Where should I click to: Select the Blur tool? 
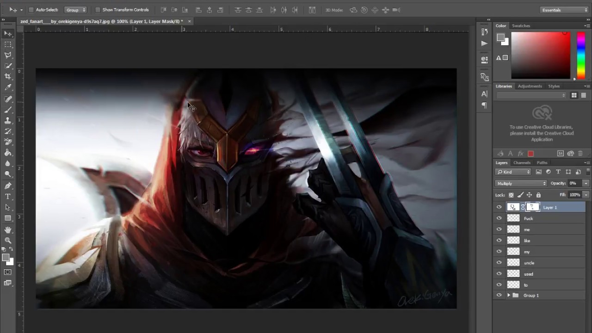(x=8, y=163)
